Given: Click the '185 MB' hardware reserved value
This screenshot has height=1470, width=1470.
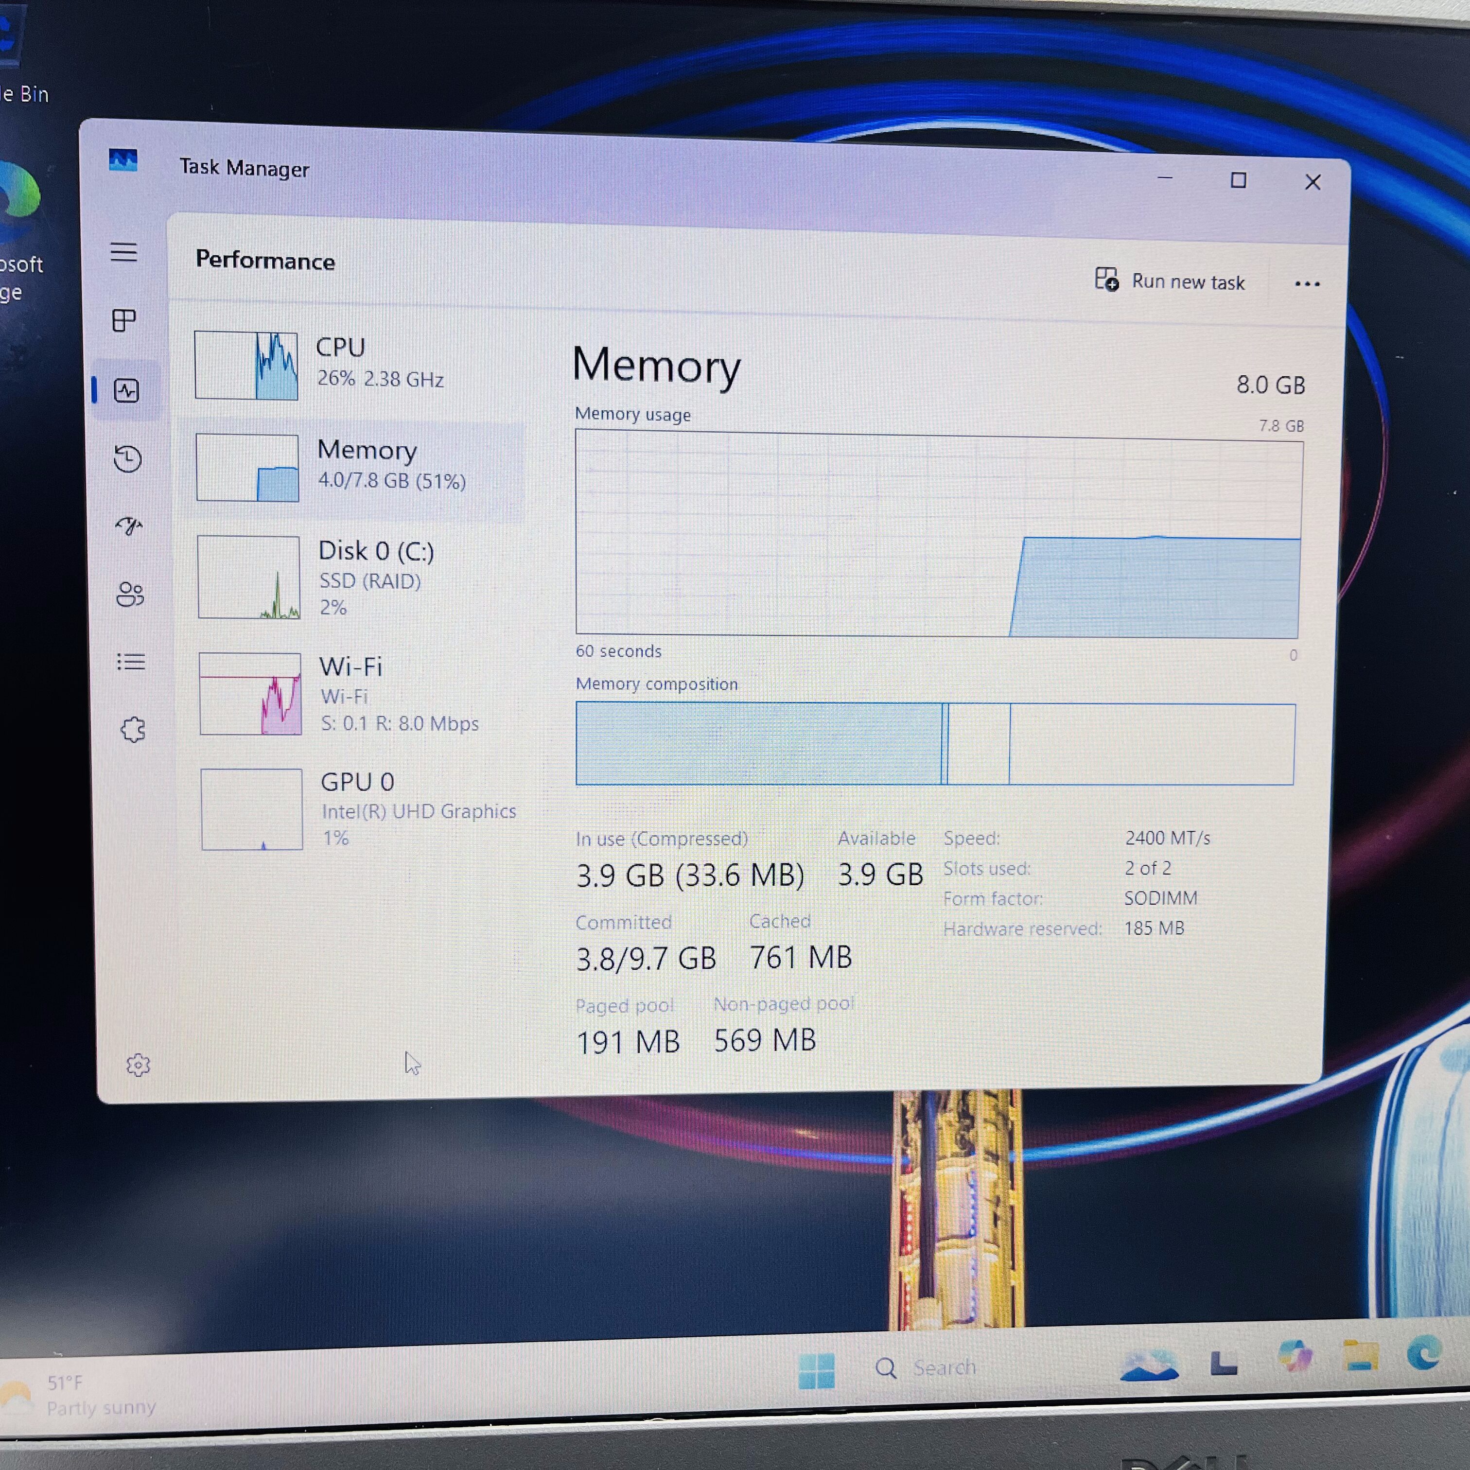Looking at the screenshot, I should [x=1154, y=928].
